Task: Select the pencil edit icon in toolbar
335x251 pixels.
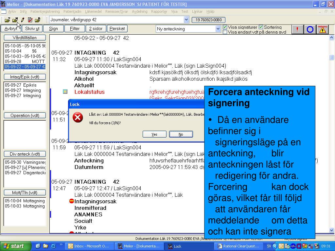Action: [x=23, y=20]
